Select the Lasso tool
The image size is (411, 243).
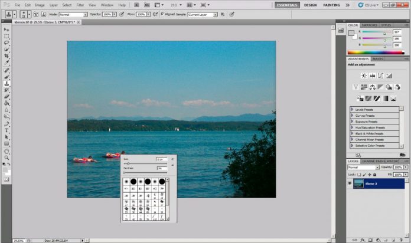[6, 42]
